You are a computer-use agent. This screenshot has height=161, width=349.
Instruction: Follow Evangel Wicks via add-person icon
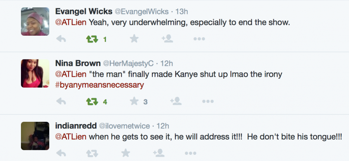pyautogui.click(x=167, y=39)
